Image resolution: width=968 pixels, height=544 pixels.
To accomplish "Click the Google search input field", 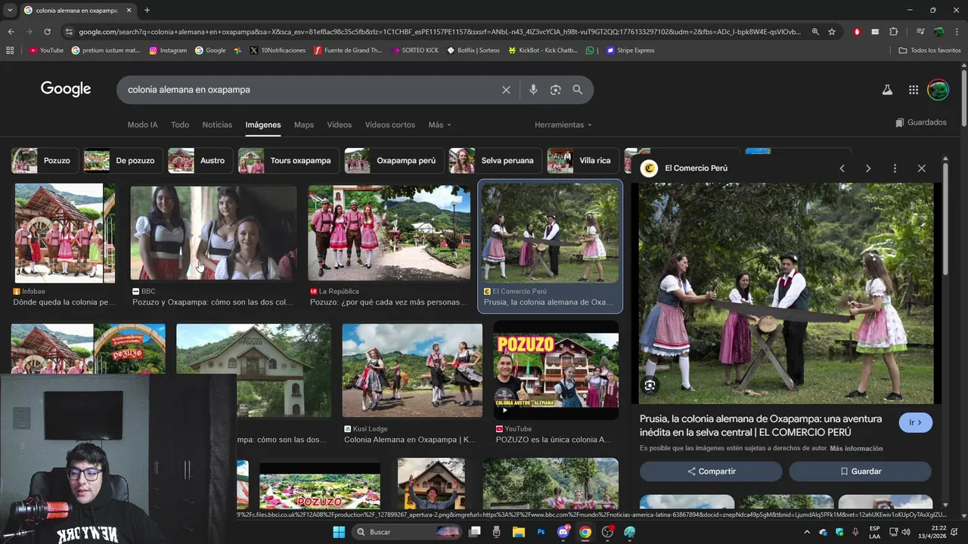I will [x=310, y=90].
